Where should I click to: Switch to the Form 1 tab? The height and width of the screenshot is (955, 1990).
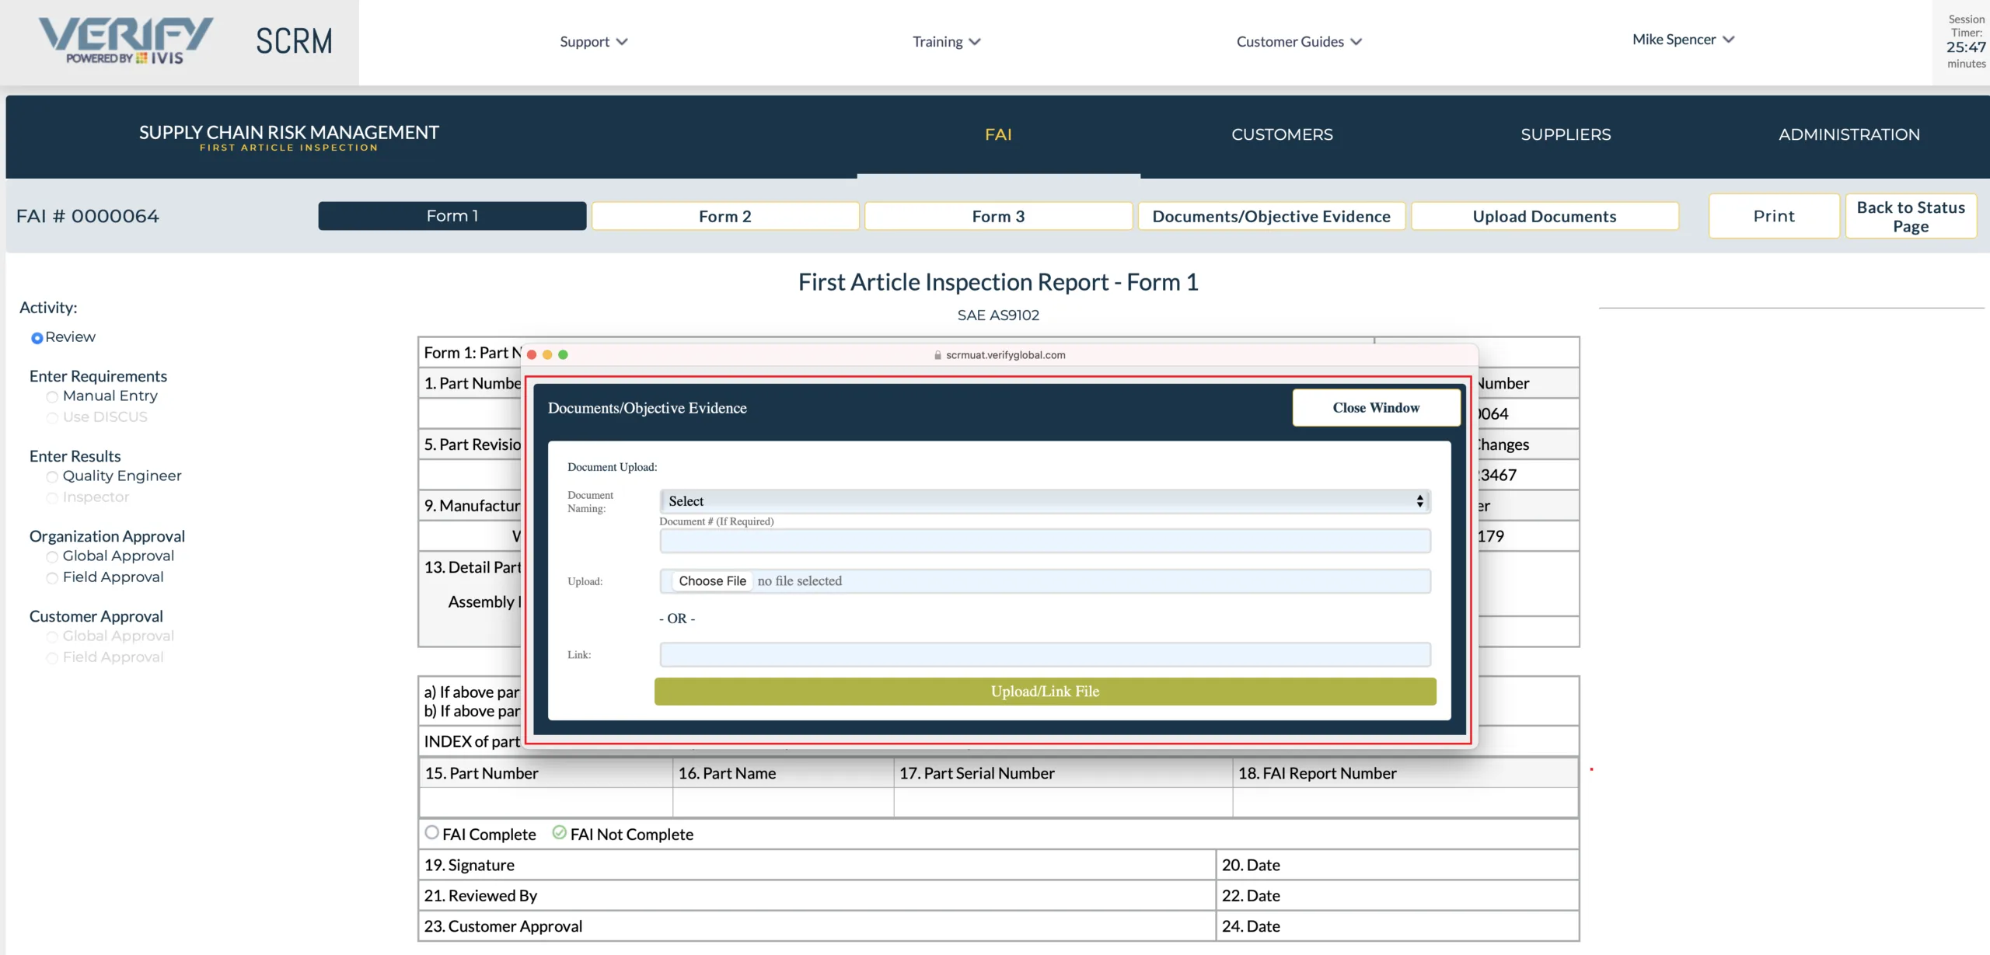click(x=452, y=216)
